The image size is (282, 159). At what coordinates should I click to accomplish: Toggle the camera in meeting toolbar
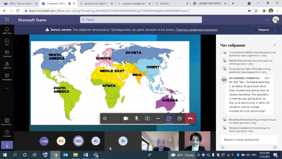(x=126, y=118)
